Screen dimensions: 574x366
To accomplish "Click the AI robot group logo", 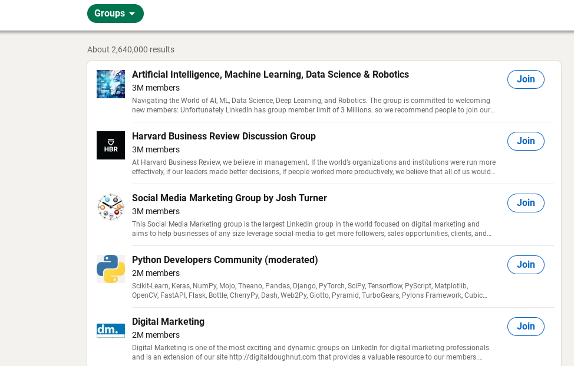I will (x=111, y=84).
